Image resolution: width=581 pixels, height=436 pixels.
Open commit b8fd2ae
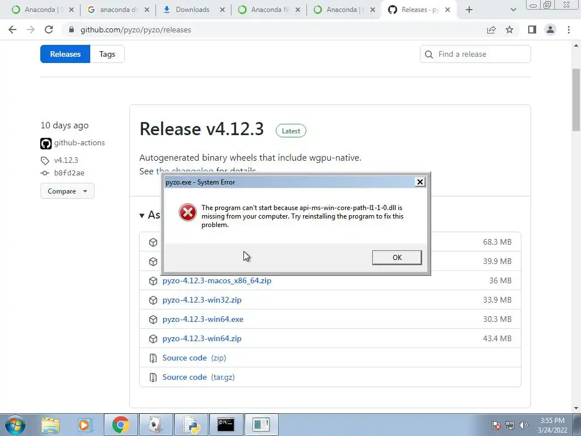[69, 173]
